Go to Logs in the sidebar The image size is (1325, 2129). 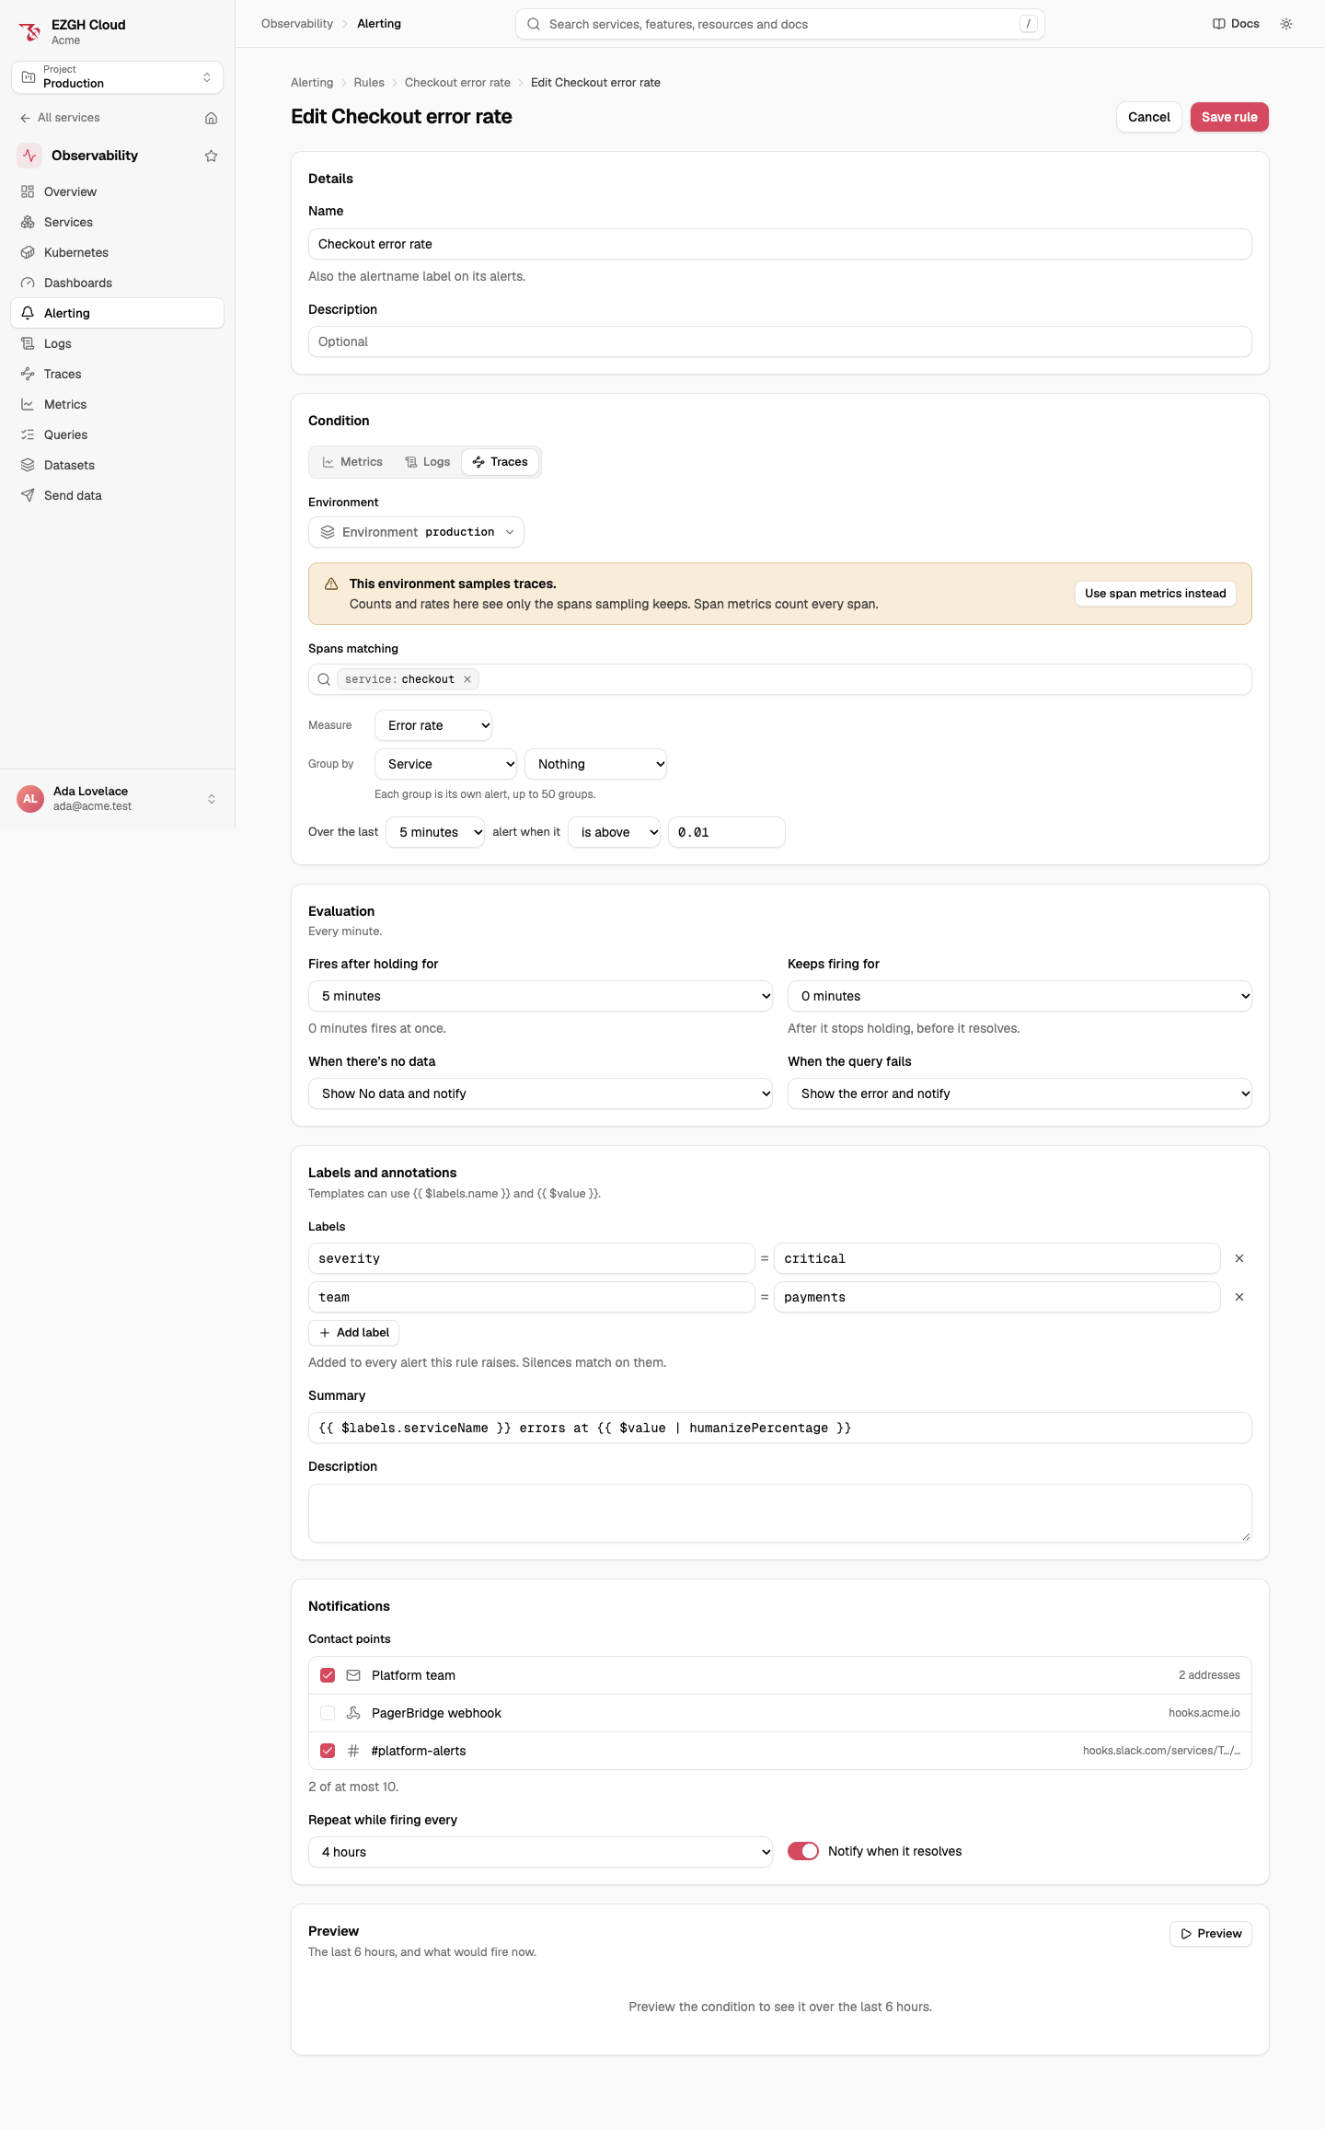(x=117, y=343)
